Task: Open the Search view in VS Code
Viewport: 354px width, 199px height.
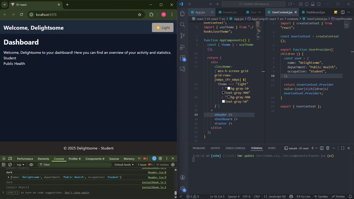Action: coord(182,25)
